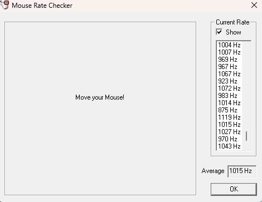262x202 pixels.
Task: Select the 1004 Hz entry in the list
Action: coord(229,45)
